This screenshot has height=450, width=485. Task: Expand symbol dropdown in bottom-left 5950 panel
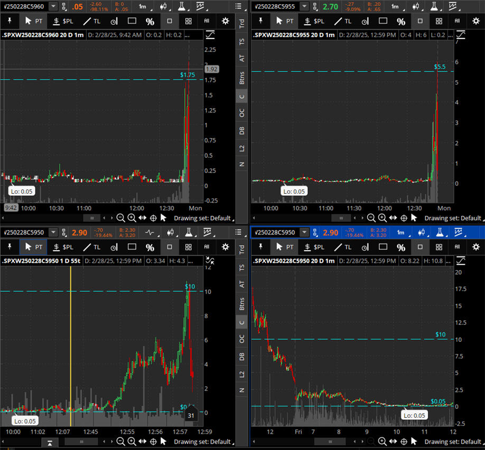53,232
